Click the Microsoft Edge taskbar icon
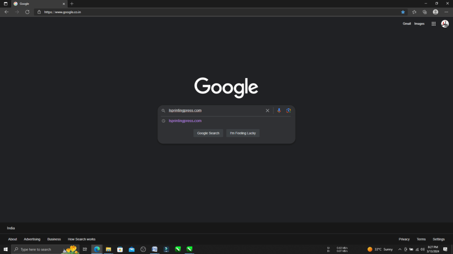Image resolution: width=453 pixels, height=254 pixels. [x=97, y=250]
